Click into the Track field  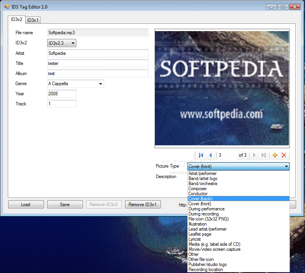point(62,104)
